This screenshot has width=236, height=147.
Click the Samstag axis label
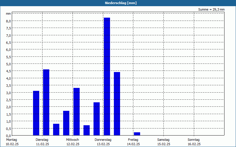(163, 140)
